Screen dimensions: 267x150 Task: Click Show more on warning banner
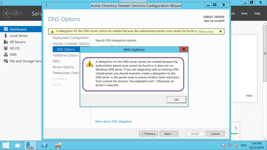206,31
